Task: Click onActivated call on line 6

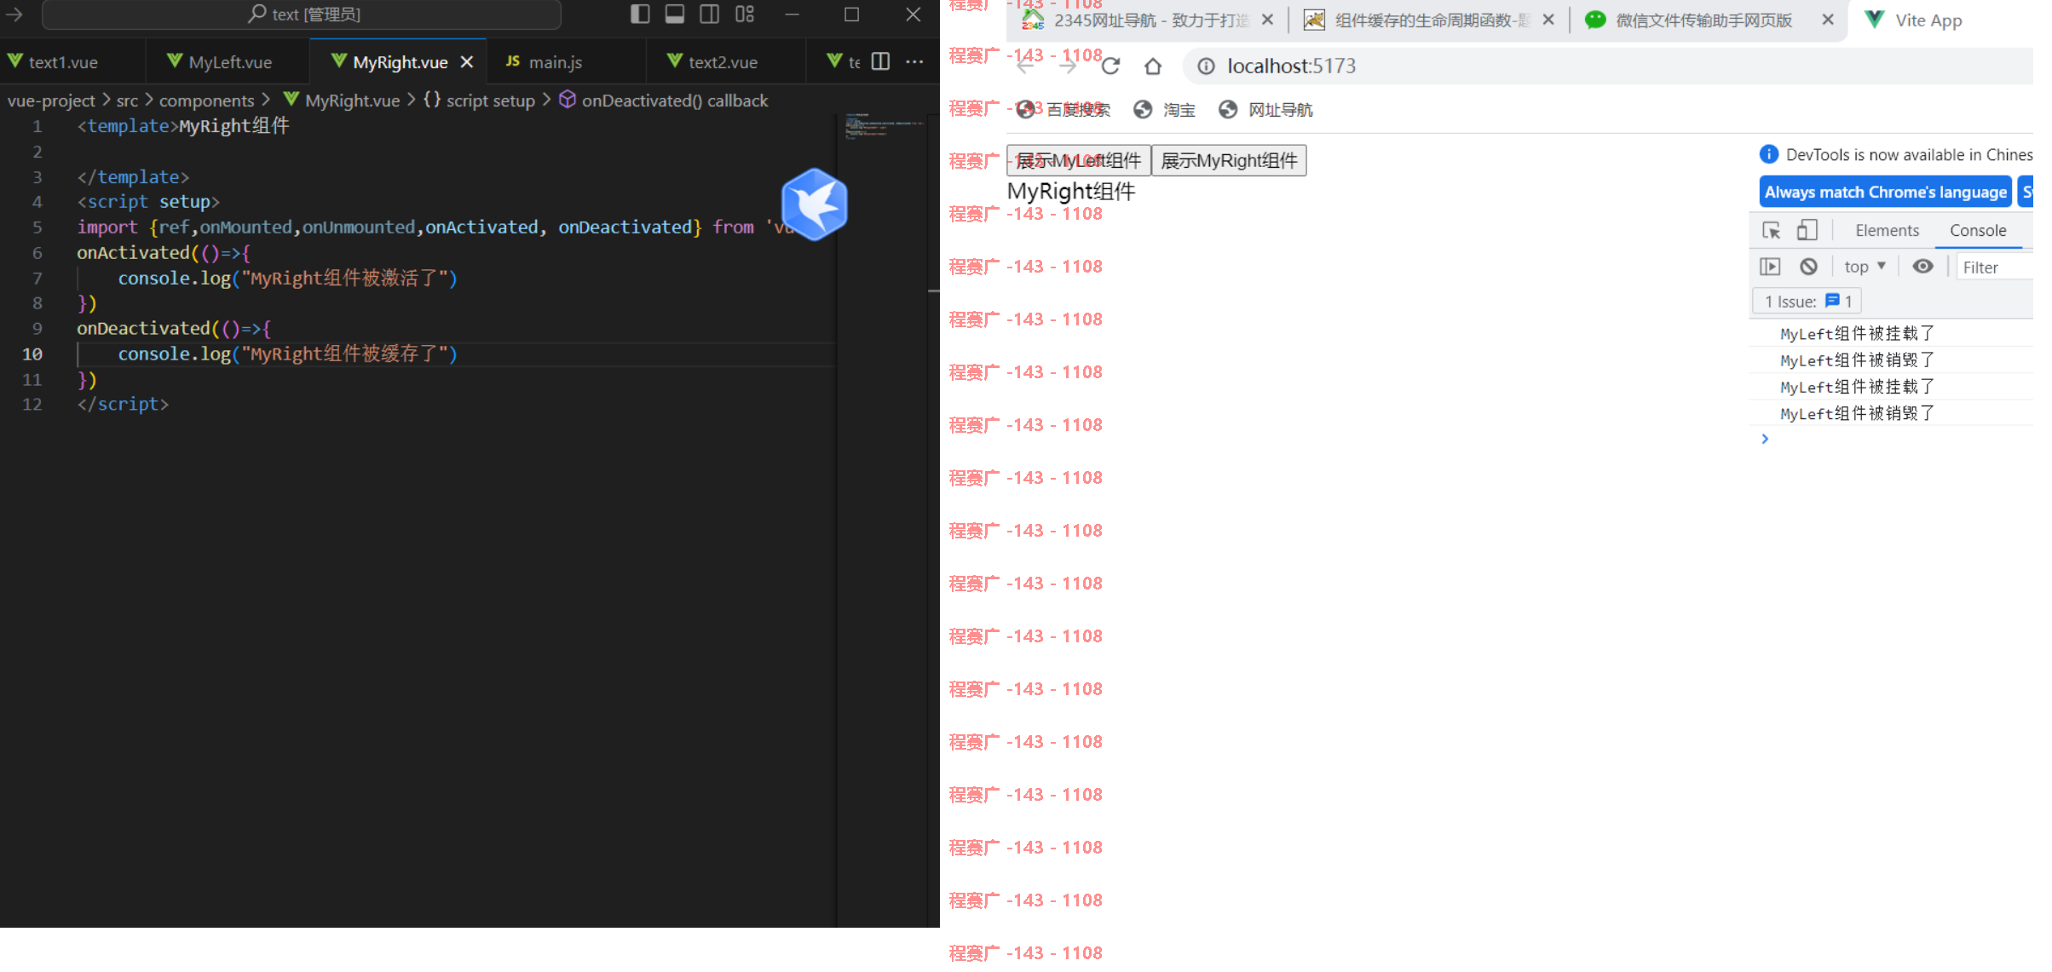Action: click(133, 252)
